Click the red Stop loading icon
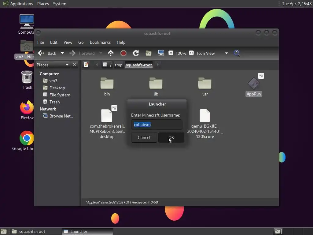 click(x=123, y=53)
